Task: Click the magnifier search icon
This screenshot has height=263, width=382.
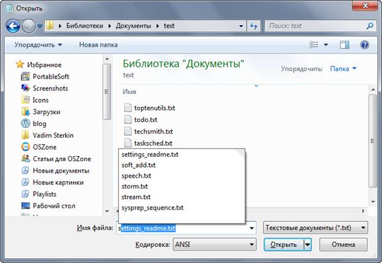Action: (x=370, y=26)
